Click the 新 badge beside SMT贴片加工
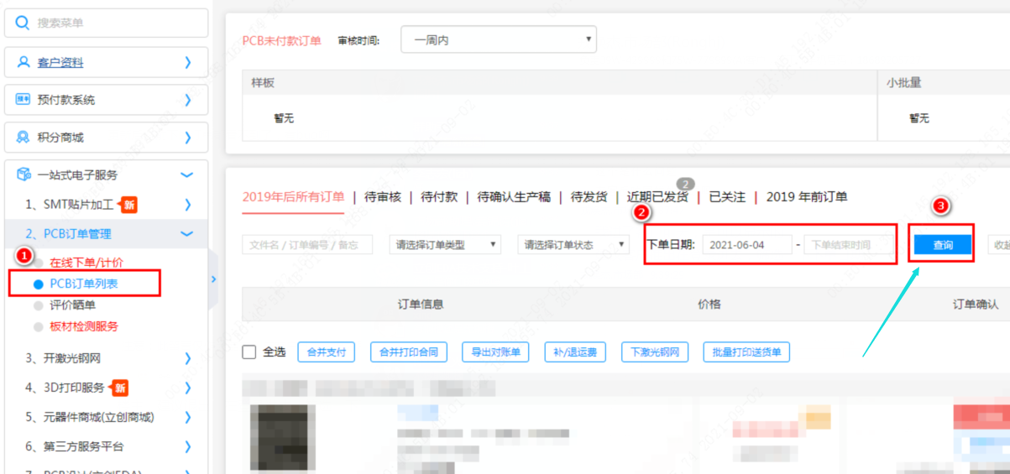 click(128, 205)
